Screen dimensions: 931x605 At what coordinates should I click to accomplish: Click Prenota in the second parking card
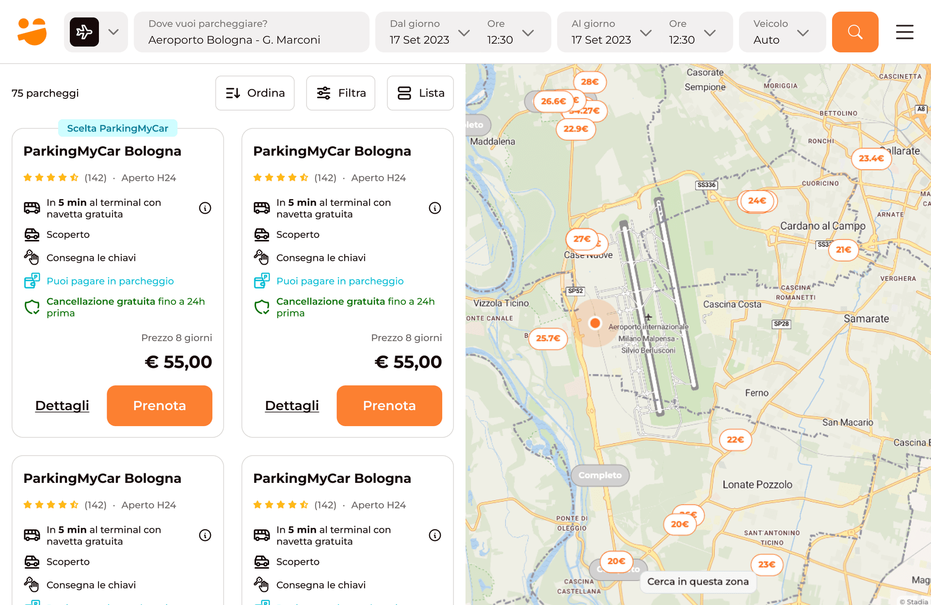pos(389,406)
